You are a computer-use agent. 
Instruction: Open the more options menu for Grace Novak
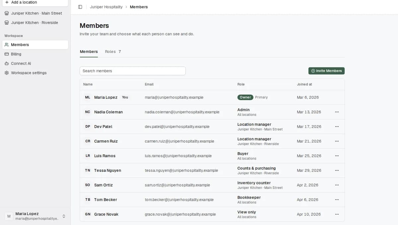coord(337,214)
